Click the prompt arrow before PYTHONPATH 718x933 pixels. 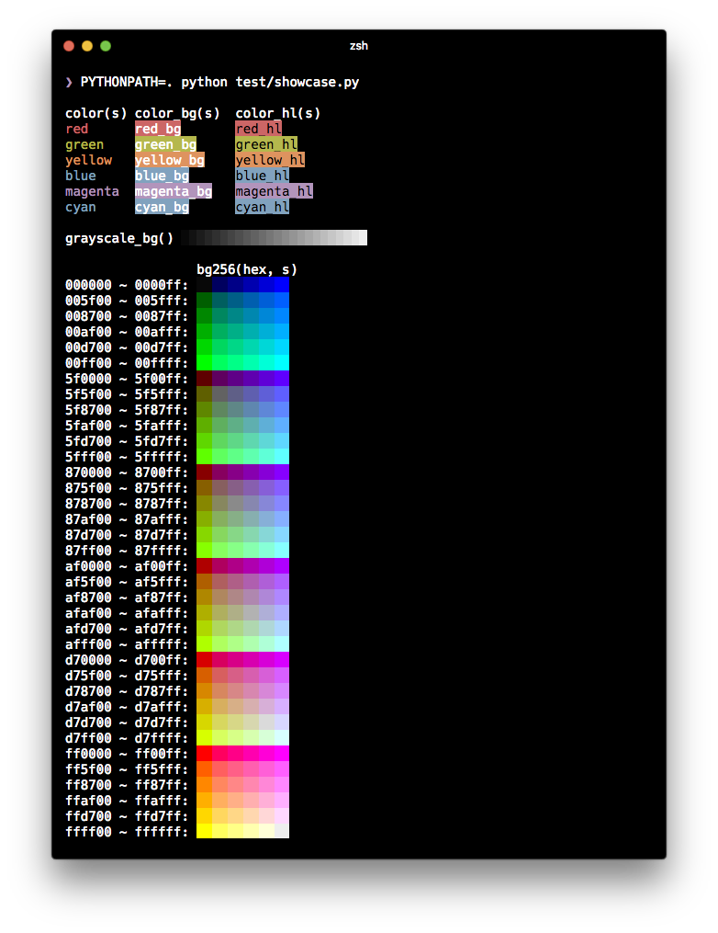(x=69, y=82)
